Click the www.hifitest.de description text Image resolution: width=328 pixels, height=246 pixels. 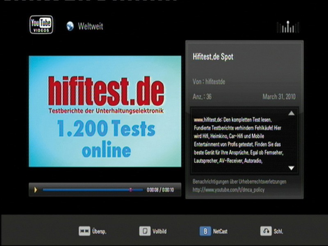(x=239, y=140)
